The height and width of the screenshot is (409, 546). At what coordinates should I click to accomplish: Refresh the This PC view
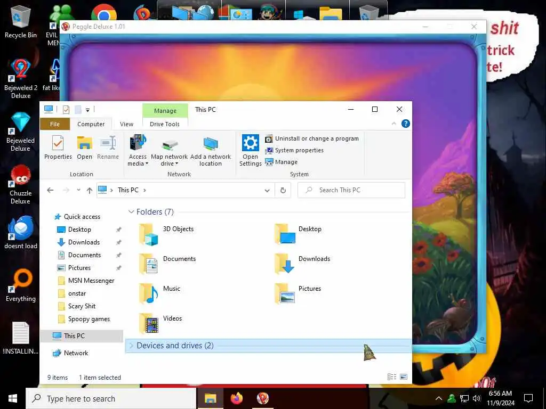pyautogui.click(x=283, y=190)
